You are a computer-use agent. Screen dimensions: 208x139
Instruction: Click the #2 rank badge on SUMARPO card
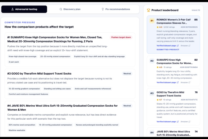tap(152, 61)
